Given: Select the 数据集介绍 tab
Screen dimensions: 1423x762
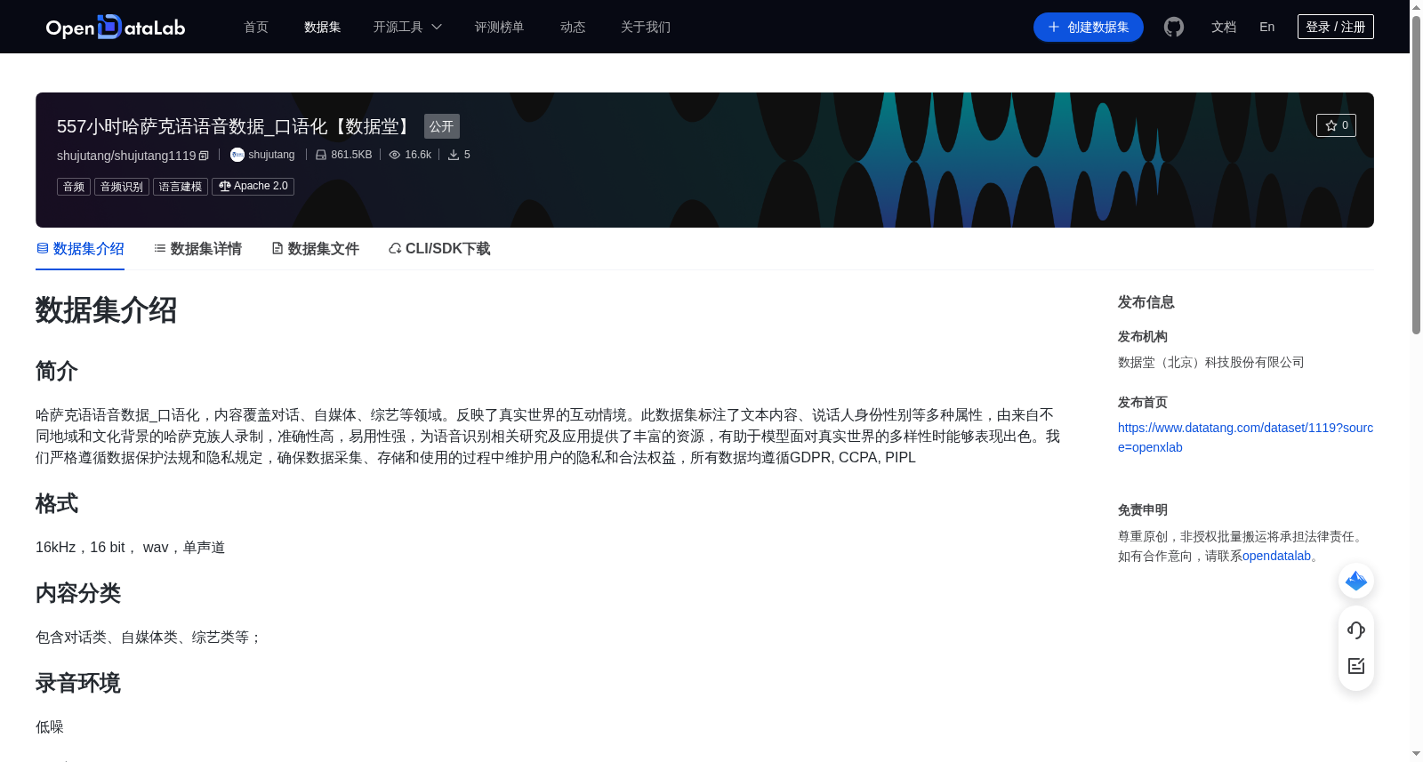Looking at the screenshot, I should [x=80, y=249].
